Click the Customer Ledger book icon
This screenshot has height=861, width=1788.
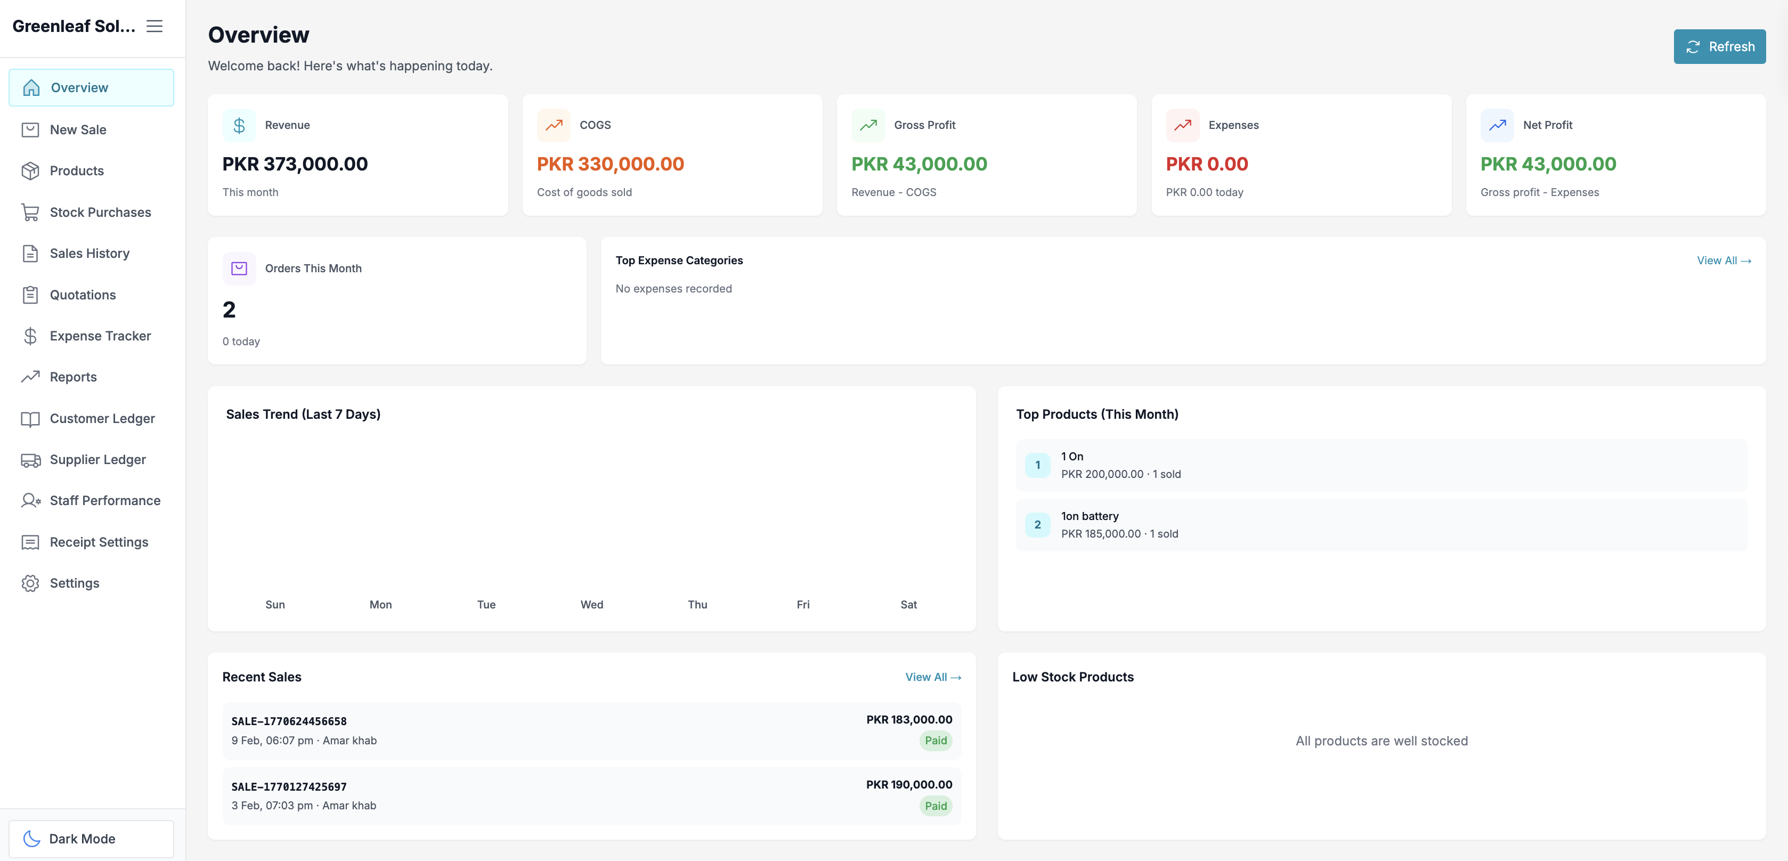(30, 419)
